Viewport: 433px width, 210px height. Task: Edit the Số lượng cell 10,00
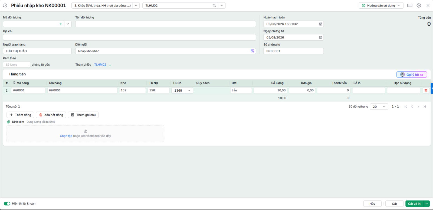click(x=271, y=91)
